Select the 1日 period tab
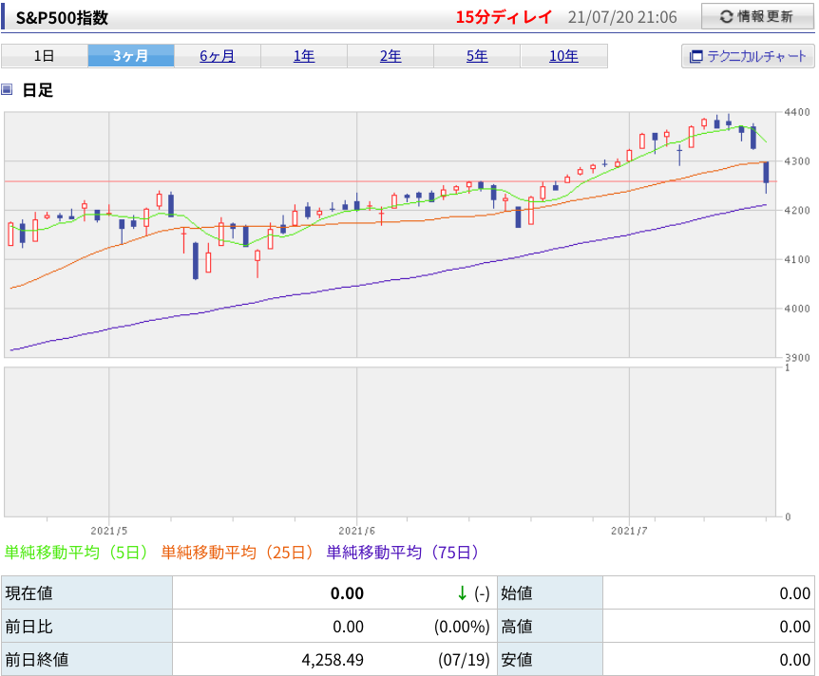The height and width of the screenshot is (676, 819). [x=45, y=56]
